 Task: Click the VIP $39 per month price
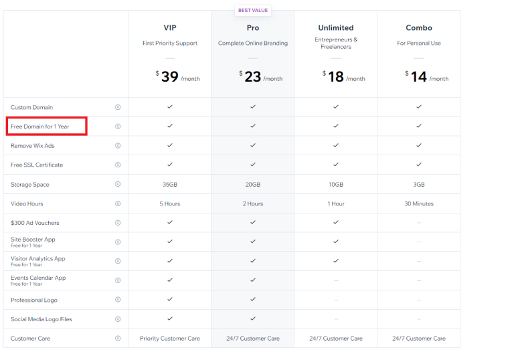click(x=170, y=77)
